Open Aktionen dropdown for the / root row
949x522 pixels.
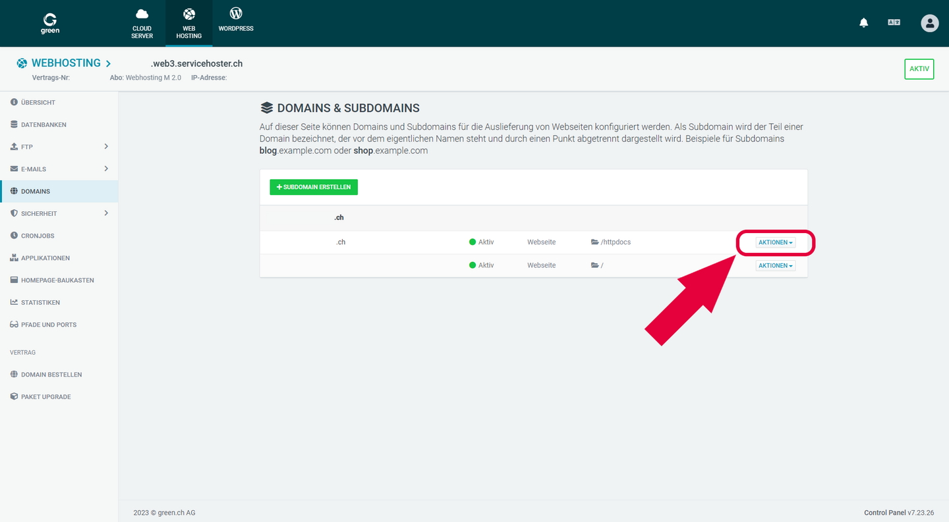coord(776,265)
